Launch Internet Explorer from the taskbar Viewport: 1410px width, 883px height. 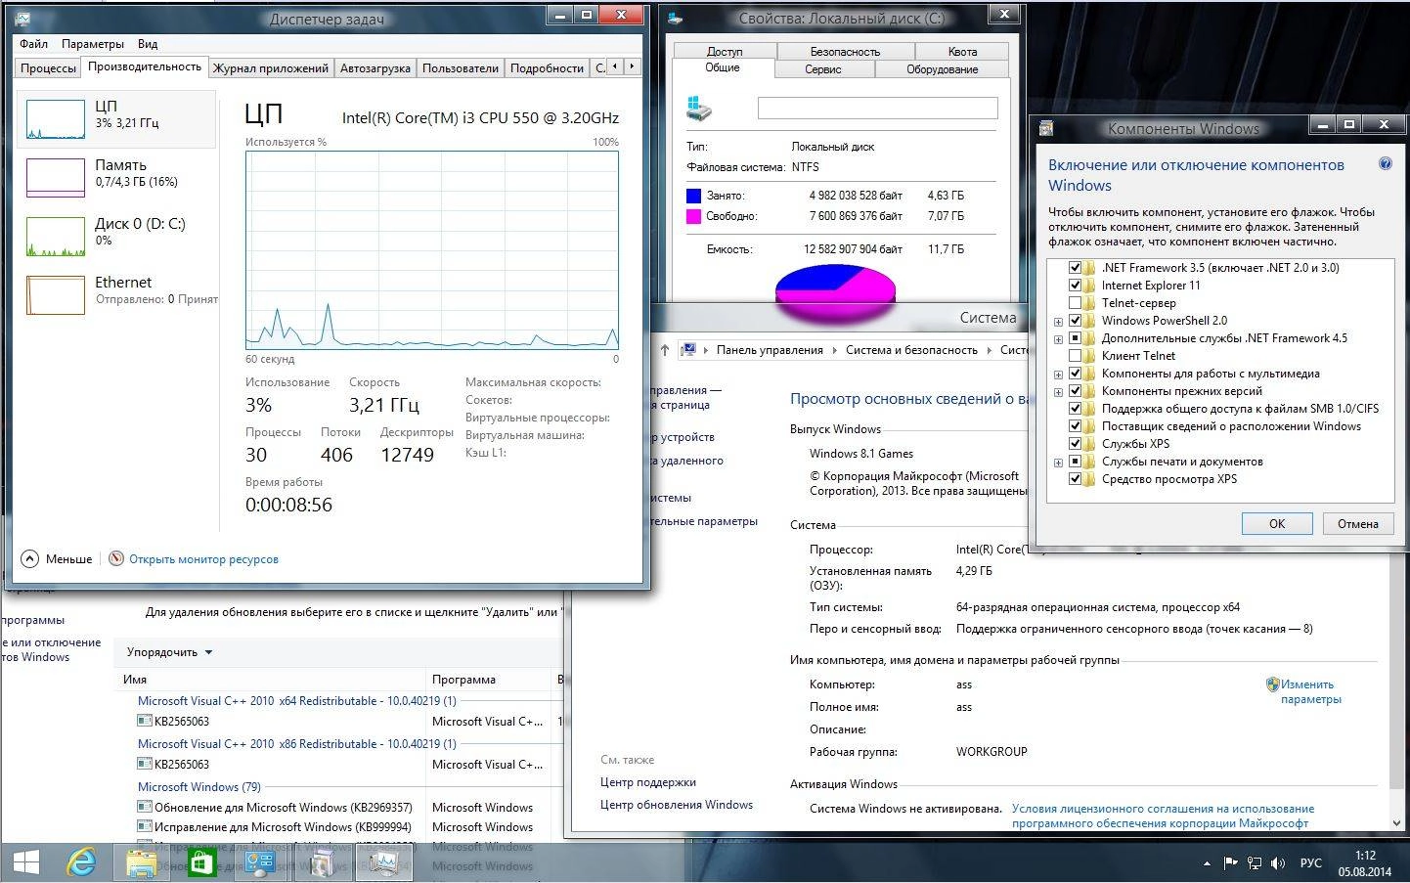pos(82,862)
